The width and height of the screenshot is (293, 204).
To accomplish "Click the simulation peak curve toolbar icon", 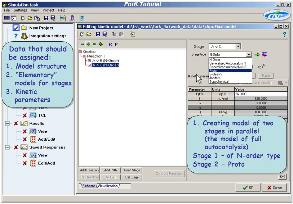I will click(x=72, y=18).
